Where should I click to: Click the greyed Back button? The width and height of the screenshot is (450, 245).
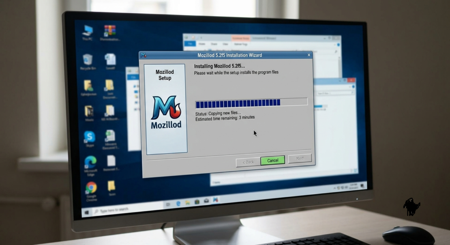[248, 162]
